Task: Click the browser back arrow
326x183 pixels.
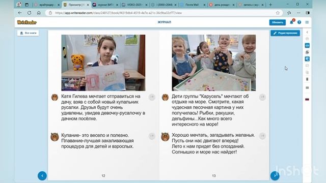Action: point(20,13)
